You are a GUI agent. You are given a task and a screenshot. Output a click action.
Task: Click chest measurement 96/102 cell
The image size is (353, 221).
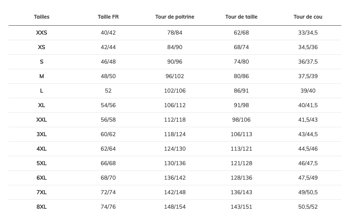pos(175,76)
